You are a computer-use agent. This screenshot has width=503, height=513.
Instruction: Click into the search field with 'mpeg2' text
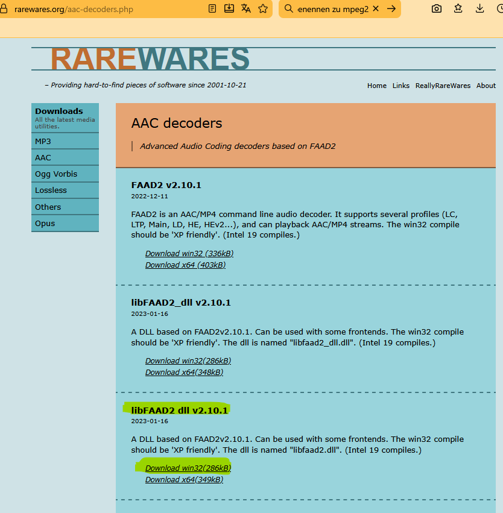click(x=333, y=9)
